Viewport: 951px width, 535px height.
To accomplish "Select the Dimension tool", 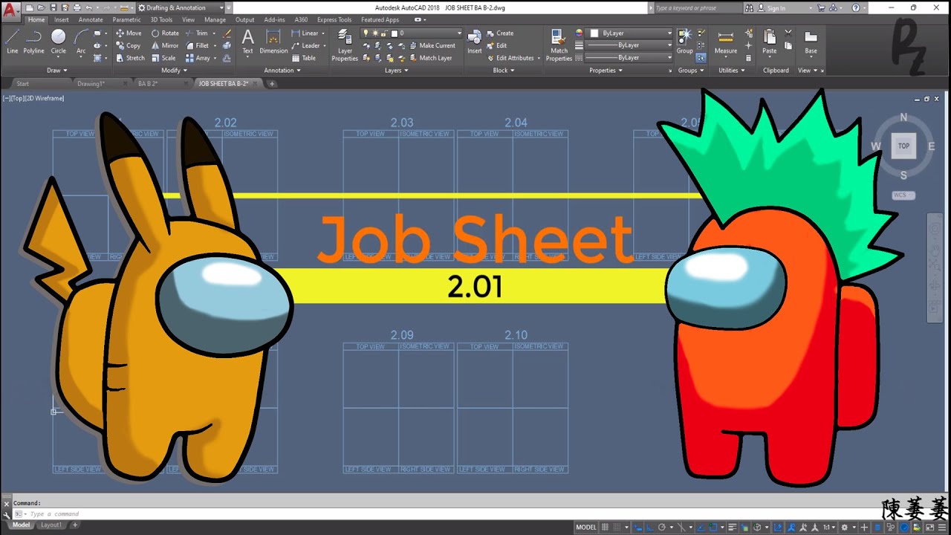I will pos(273,42).
